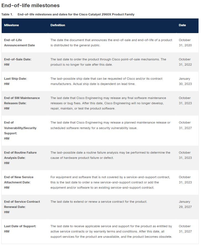Click the January 30, 2023 date cell

point(185,81)
